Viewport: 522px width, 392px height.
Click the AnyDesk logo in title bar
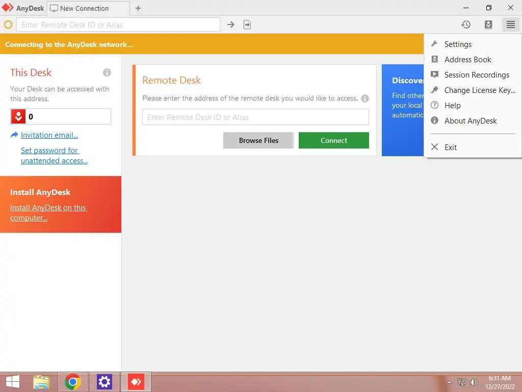pyautogui.click(x=8, y=8)
